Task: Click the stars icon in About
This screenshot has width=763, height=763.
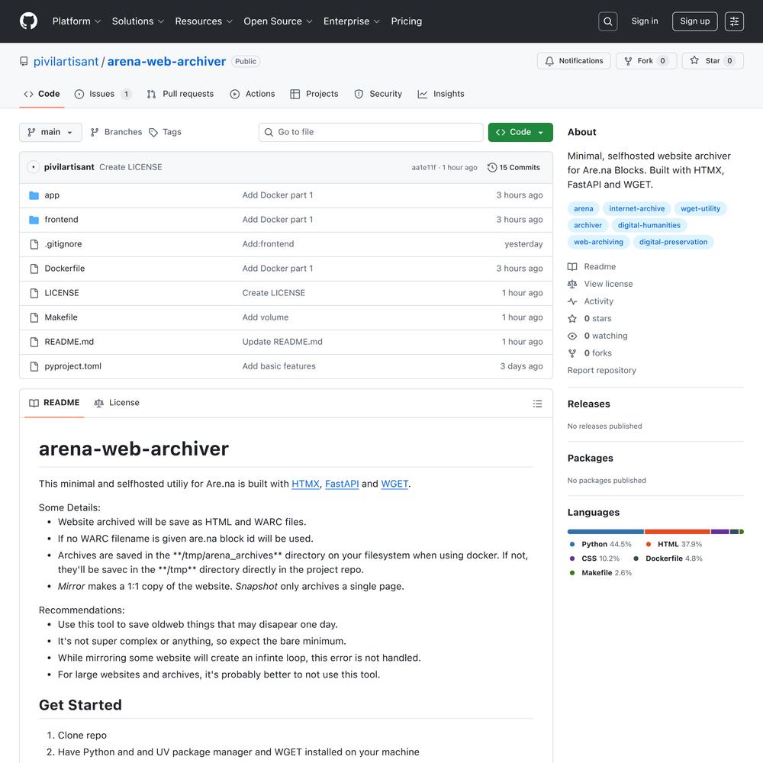Action: coord(572,319)
